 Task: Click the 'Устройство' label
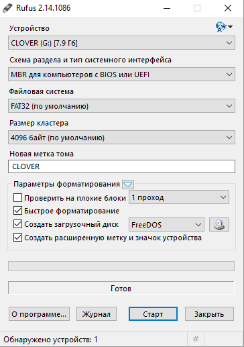tap(29, 28)
